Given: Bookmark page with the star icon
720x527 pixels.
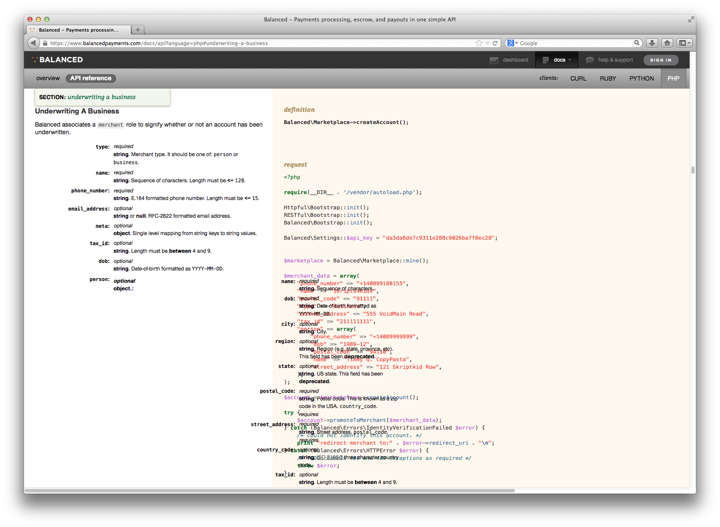Looking at the screenshot, I should 479,43.
